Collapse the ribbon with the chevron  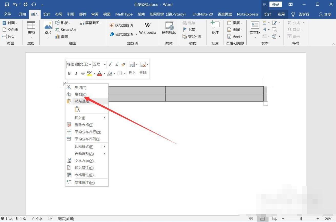click(334, 44)
